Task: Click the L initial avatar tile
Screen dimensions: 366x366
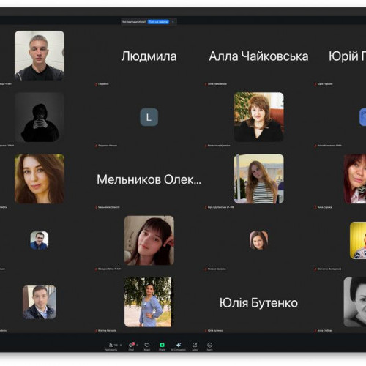Action: (149, 117)
